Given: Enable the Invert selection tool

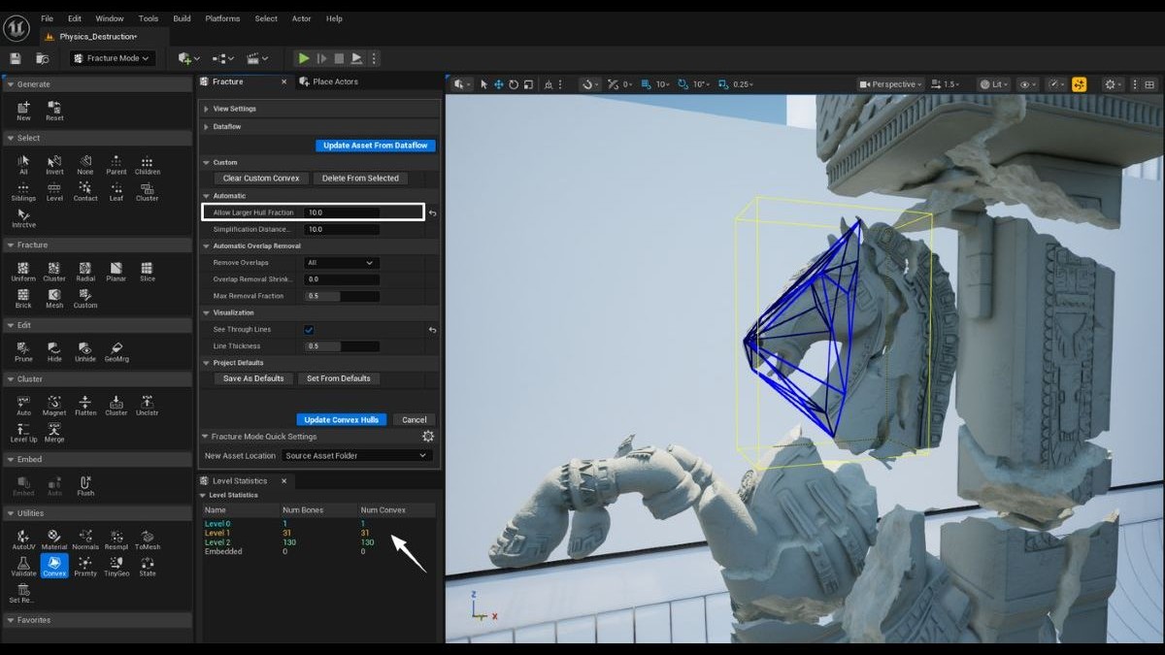Looking at the screenshot, I should [x=53, y=165].
